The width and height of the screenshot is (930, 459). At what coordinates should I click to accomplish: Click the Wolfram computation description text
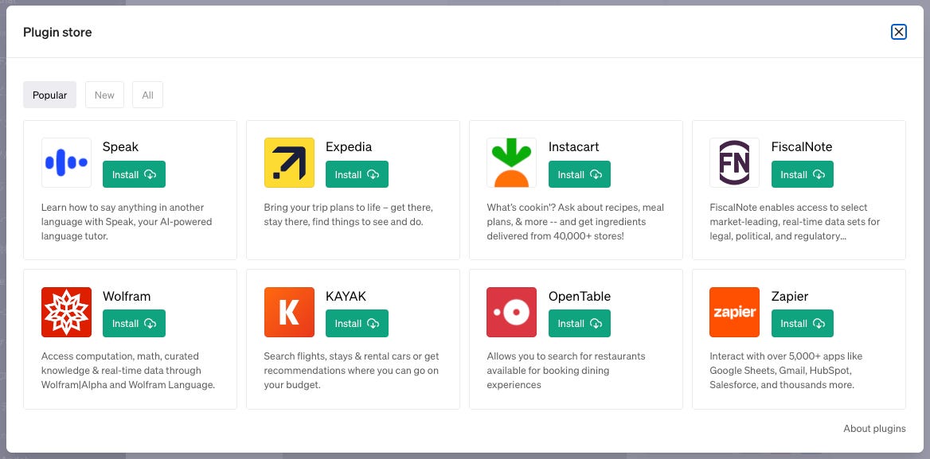[128, 371]
